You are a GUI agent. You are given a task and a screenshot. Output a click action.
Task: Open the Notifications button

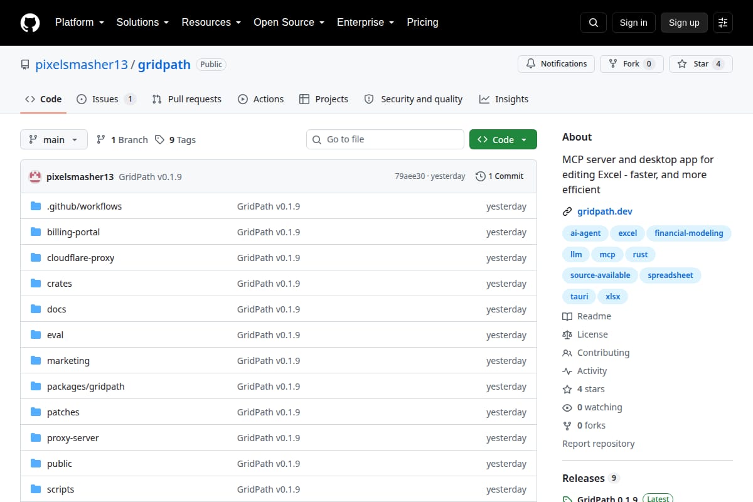[556, 64]
